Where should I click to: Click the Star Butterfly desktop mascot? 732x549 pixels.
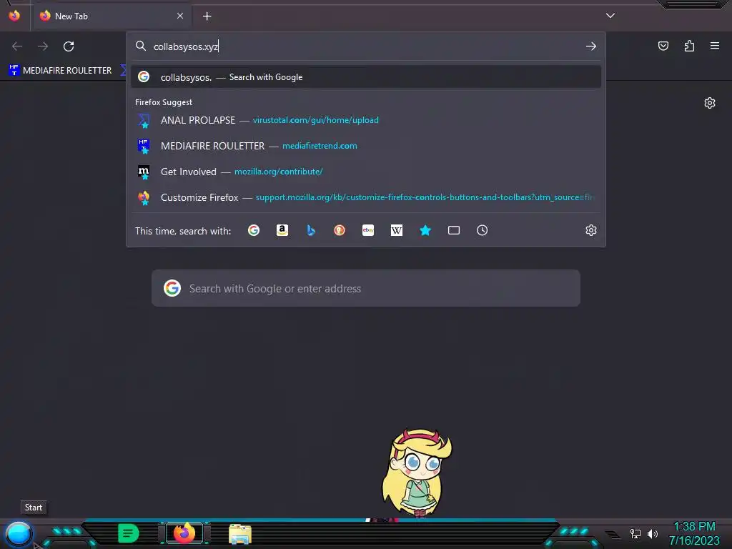[417, 473]
